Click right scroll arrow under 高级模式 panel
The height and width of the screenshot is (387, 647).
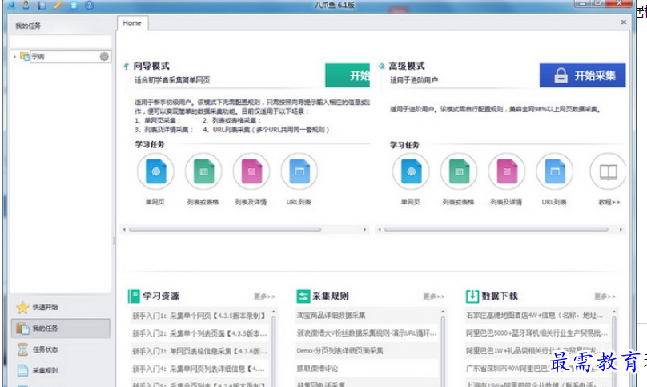click(x=621, y=229)
